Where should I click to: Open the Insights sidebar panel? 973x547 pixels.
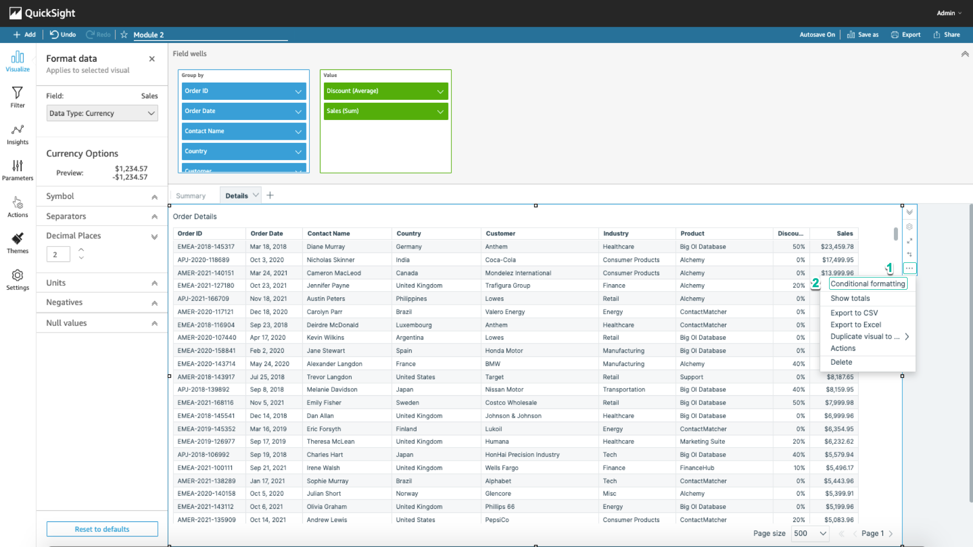tap(17, 134)
